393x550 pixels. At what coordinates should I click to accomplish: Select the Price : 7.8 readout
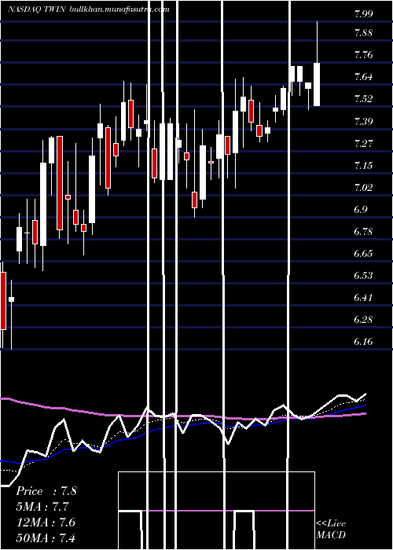coord(46,491)
